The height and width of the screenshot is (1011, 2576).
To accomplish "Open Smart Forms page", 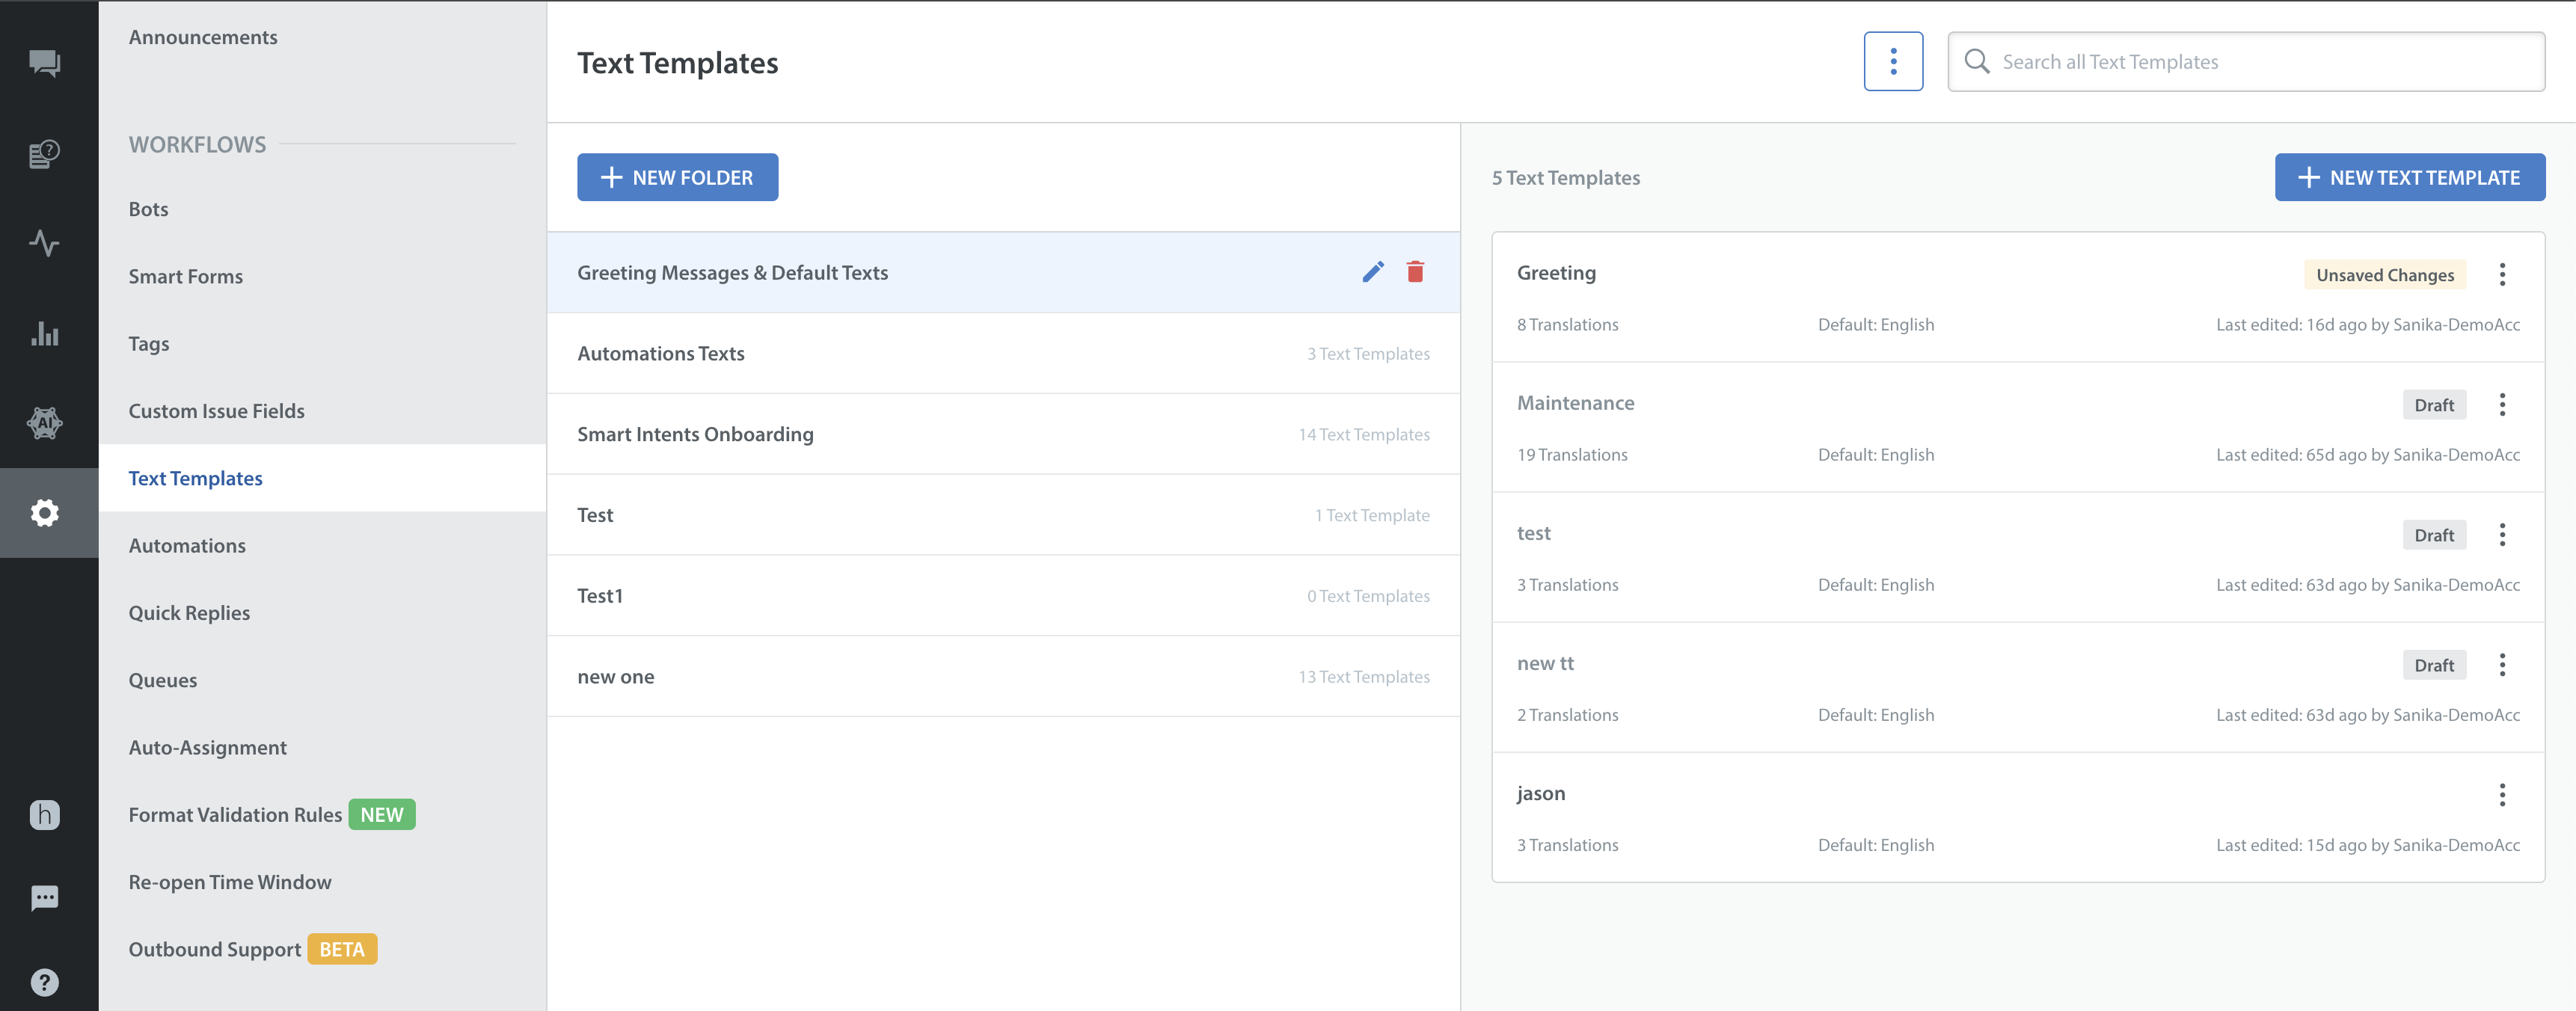I will point(185,276).
